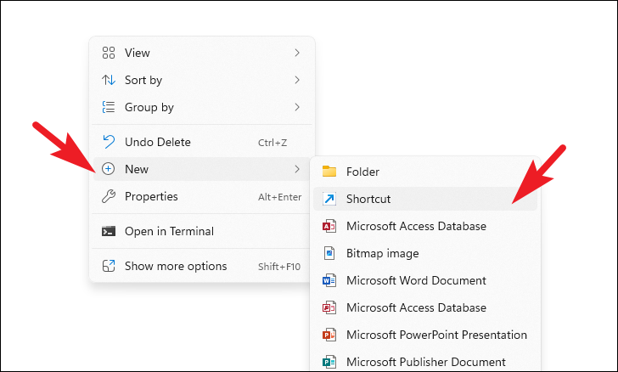
Task: Click the yellow Folder icon
Action: 329,172
